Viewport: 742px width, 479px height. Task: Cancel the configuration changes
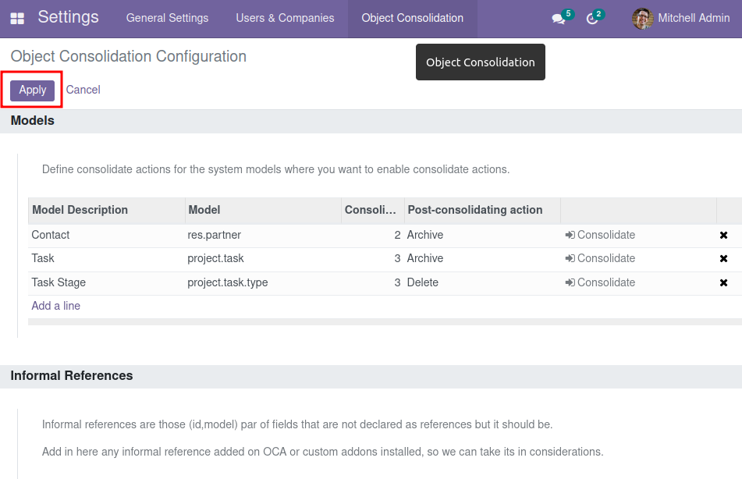coord(83,90)
